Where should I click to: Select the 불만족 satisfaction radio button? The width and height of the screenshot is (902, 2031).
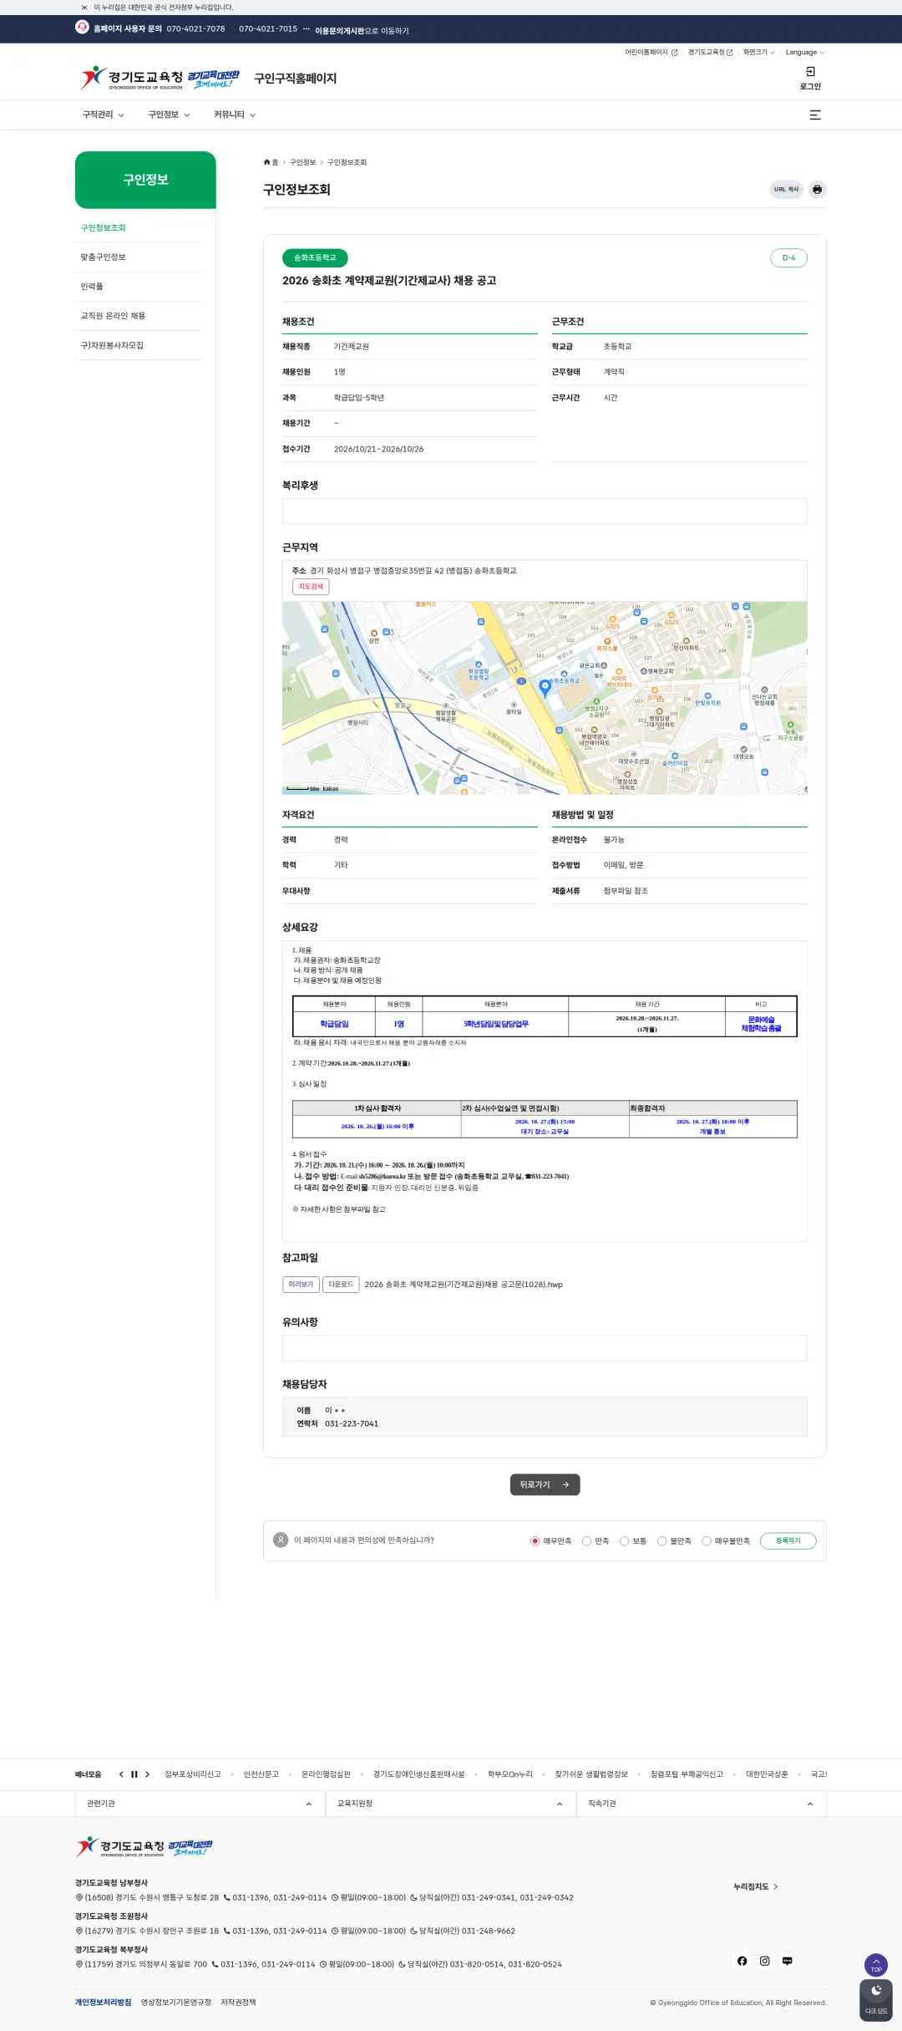pos(661,1541)
